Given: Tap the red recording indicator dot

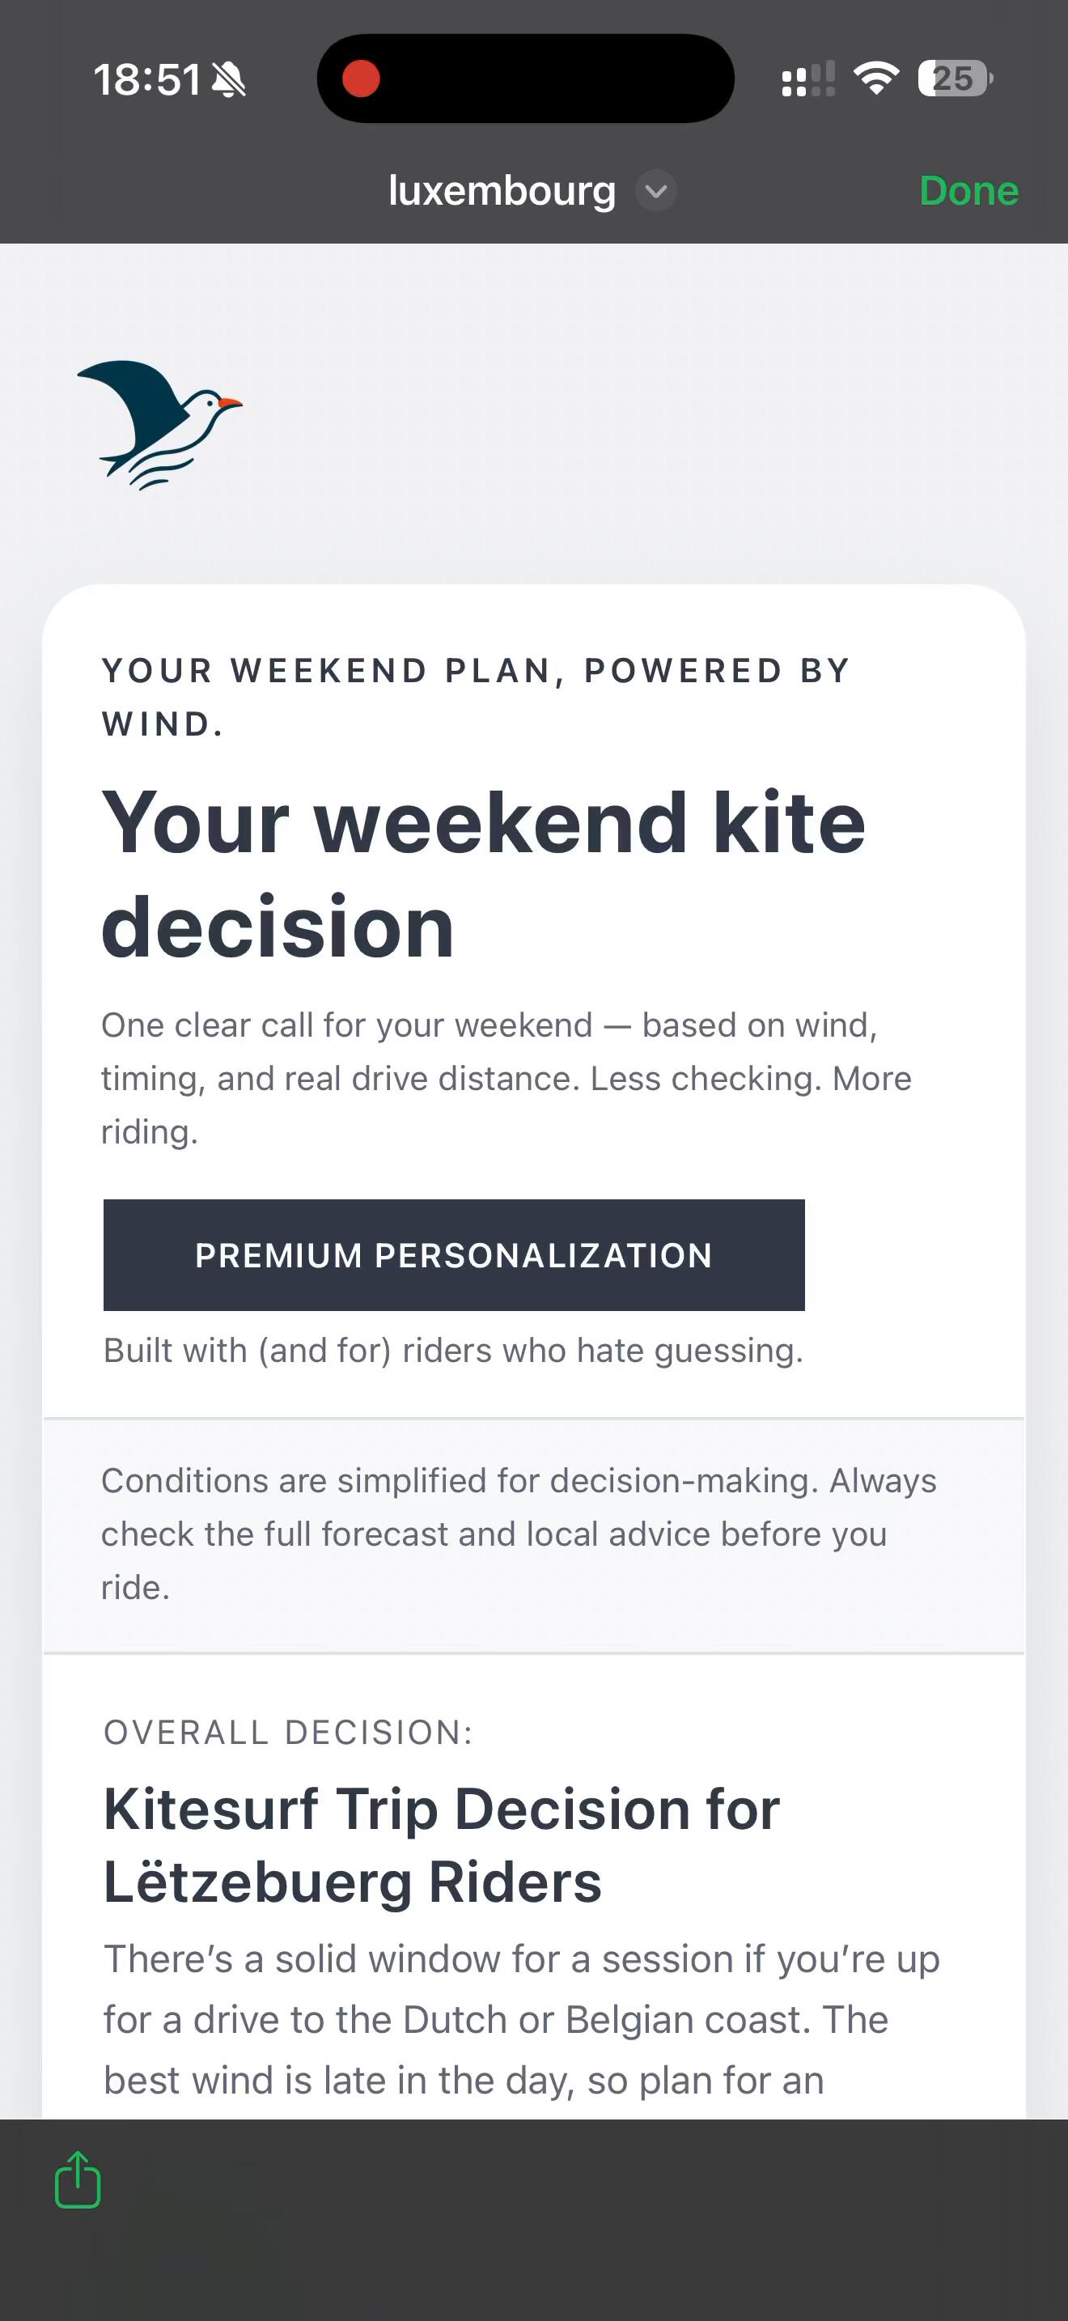Looking at the screenshot, I should pos(361,78).
